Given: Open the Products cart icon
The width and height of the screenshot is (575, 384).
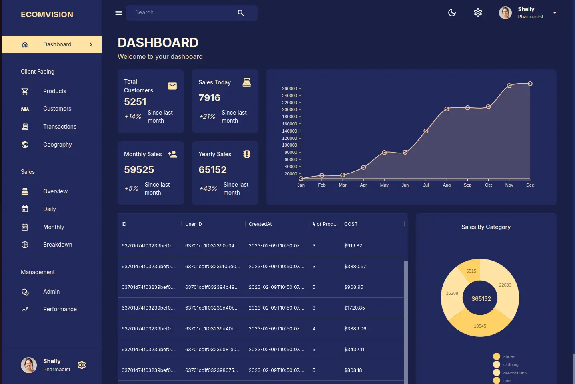Looking at the screenshot, I should 25,91.
